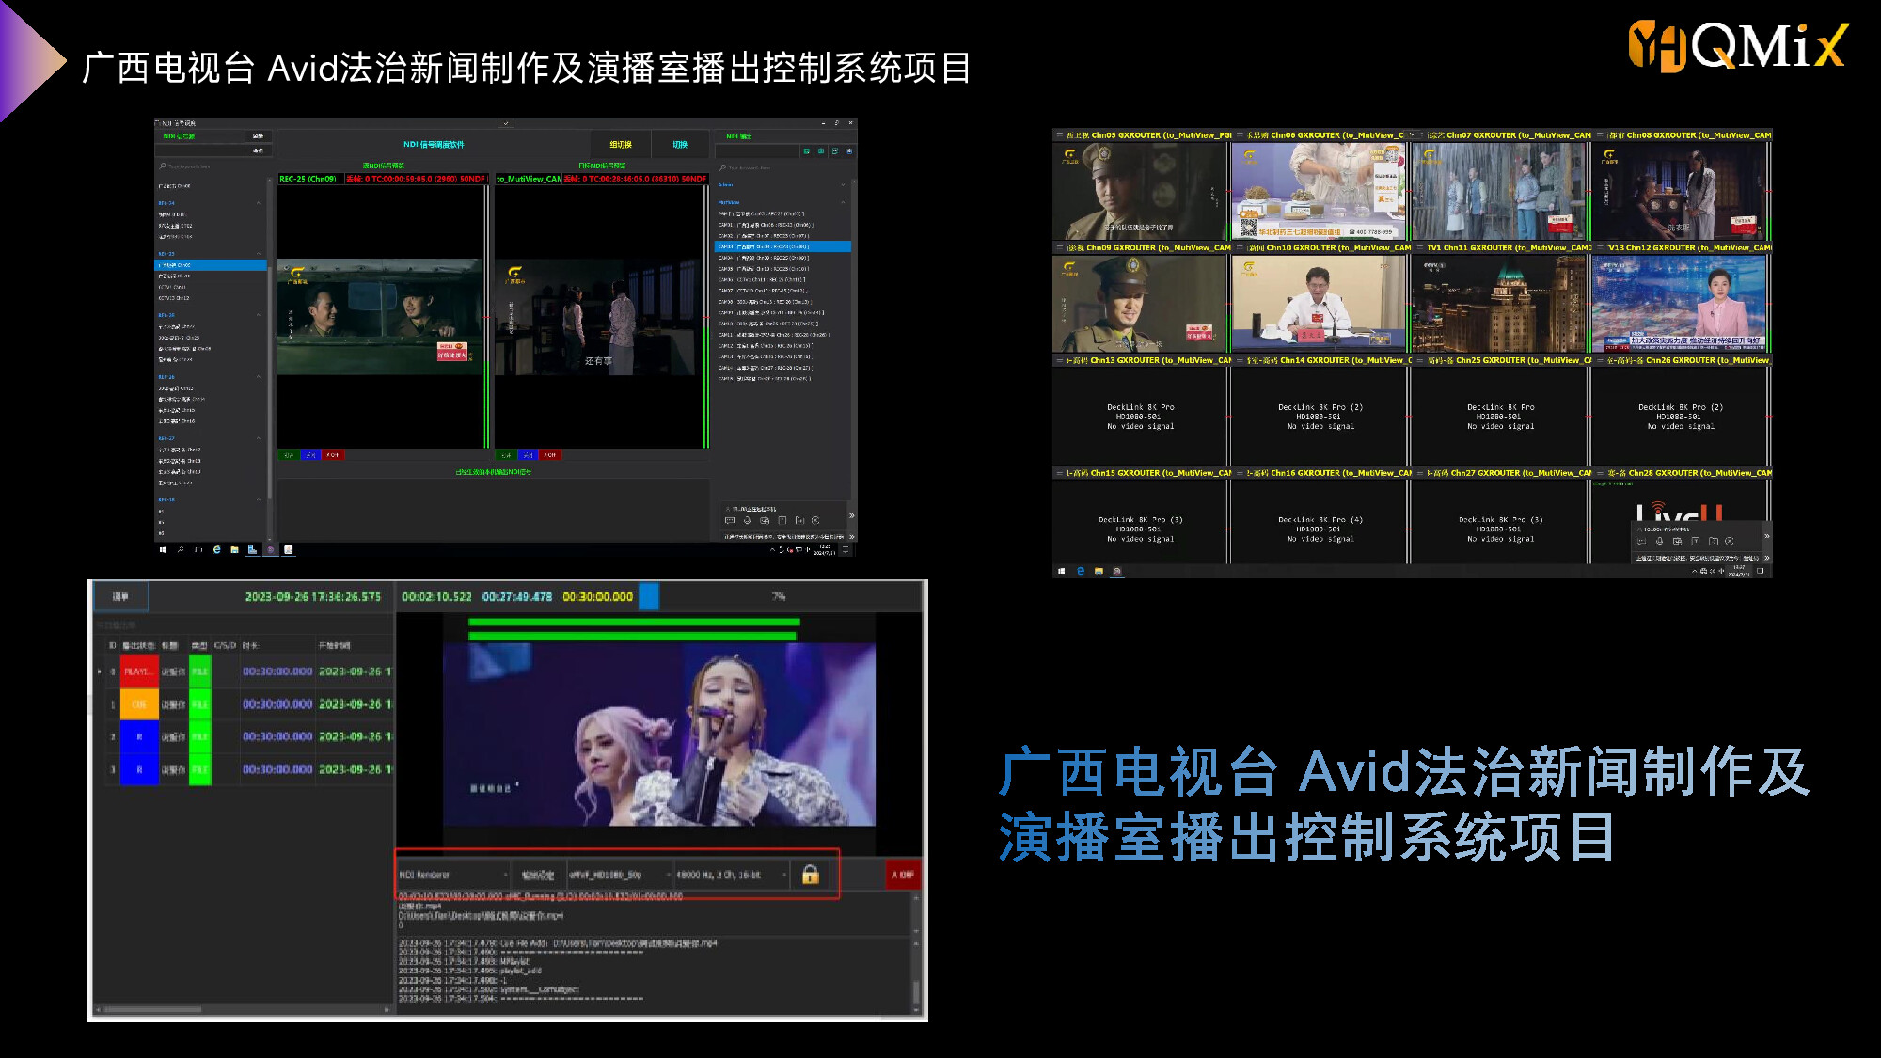Click NDI window chat message icon

point(730,520)
